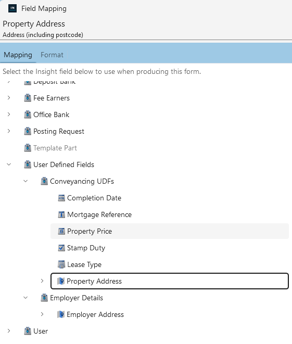Switch to the Format tab
Screen dimensions: 292x344
tap(52, 55)
